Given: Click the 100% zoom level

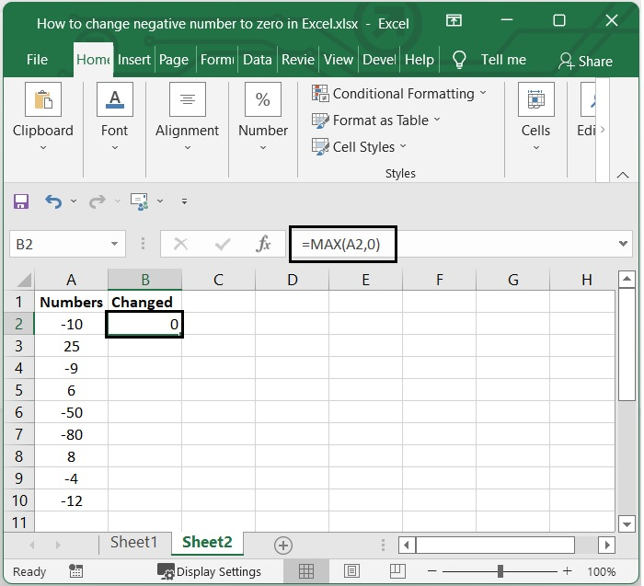Looking at the screenshot, I should [601, 571].
